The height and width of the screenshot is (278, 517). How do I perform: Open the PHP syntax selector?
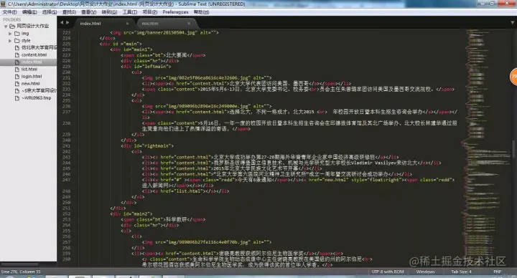click(x=497, y=272)
